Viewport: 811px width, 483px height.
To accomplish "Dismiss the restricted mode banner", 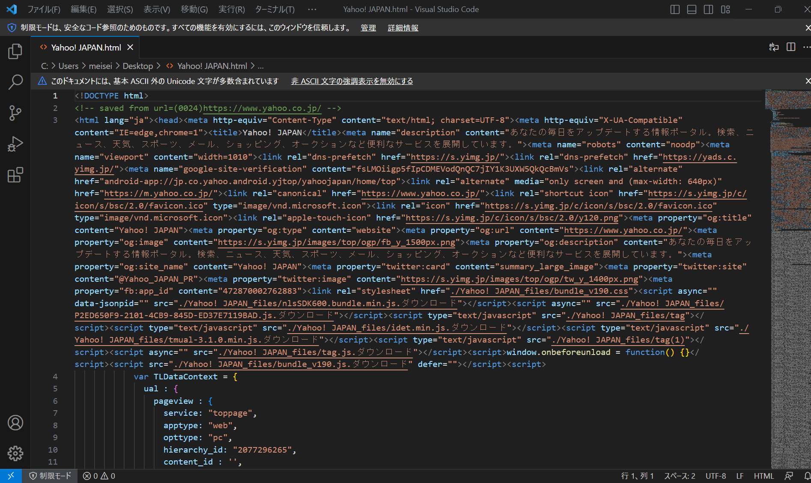I will (807, 27).
